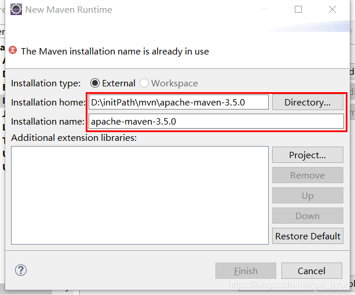355x295 pixels.
Task: Click the 'Installation home:' label
Action: click(x=48, y=103)
